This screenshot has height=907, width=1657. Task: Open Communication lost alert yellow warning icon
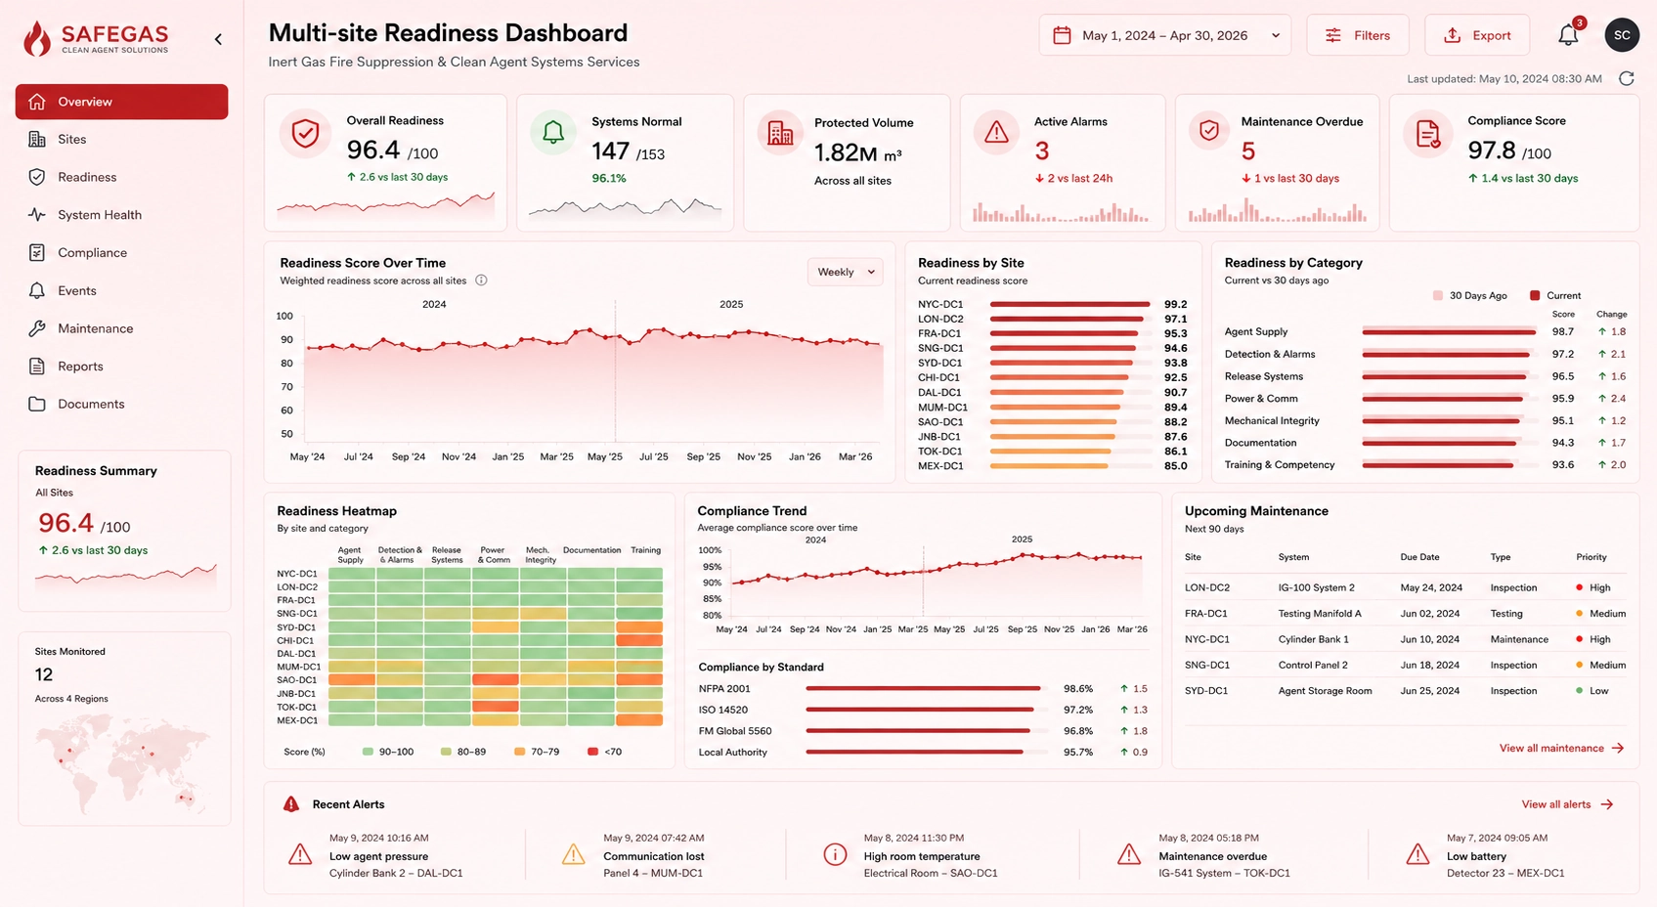click(573, 854)
